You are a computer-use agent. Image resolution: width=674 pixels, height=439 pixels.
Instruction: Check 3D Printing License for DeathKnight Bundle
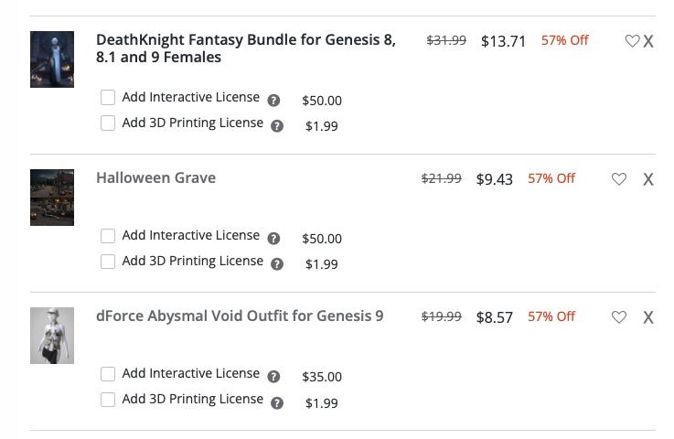pos(108,123)
